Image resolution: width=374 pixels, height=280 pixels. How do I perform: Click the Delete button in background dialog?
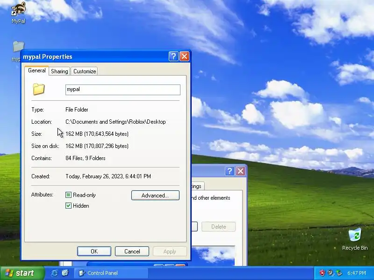218,227
